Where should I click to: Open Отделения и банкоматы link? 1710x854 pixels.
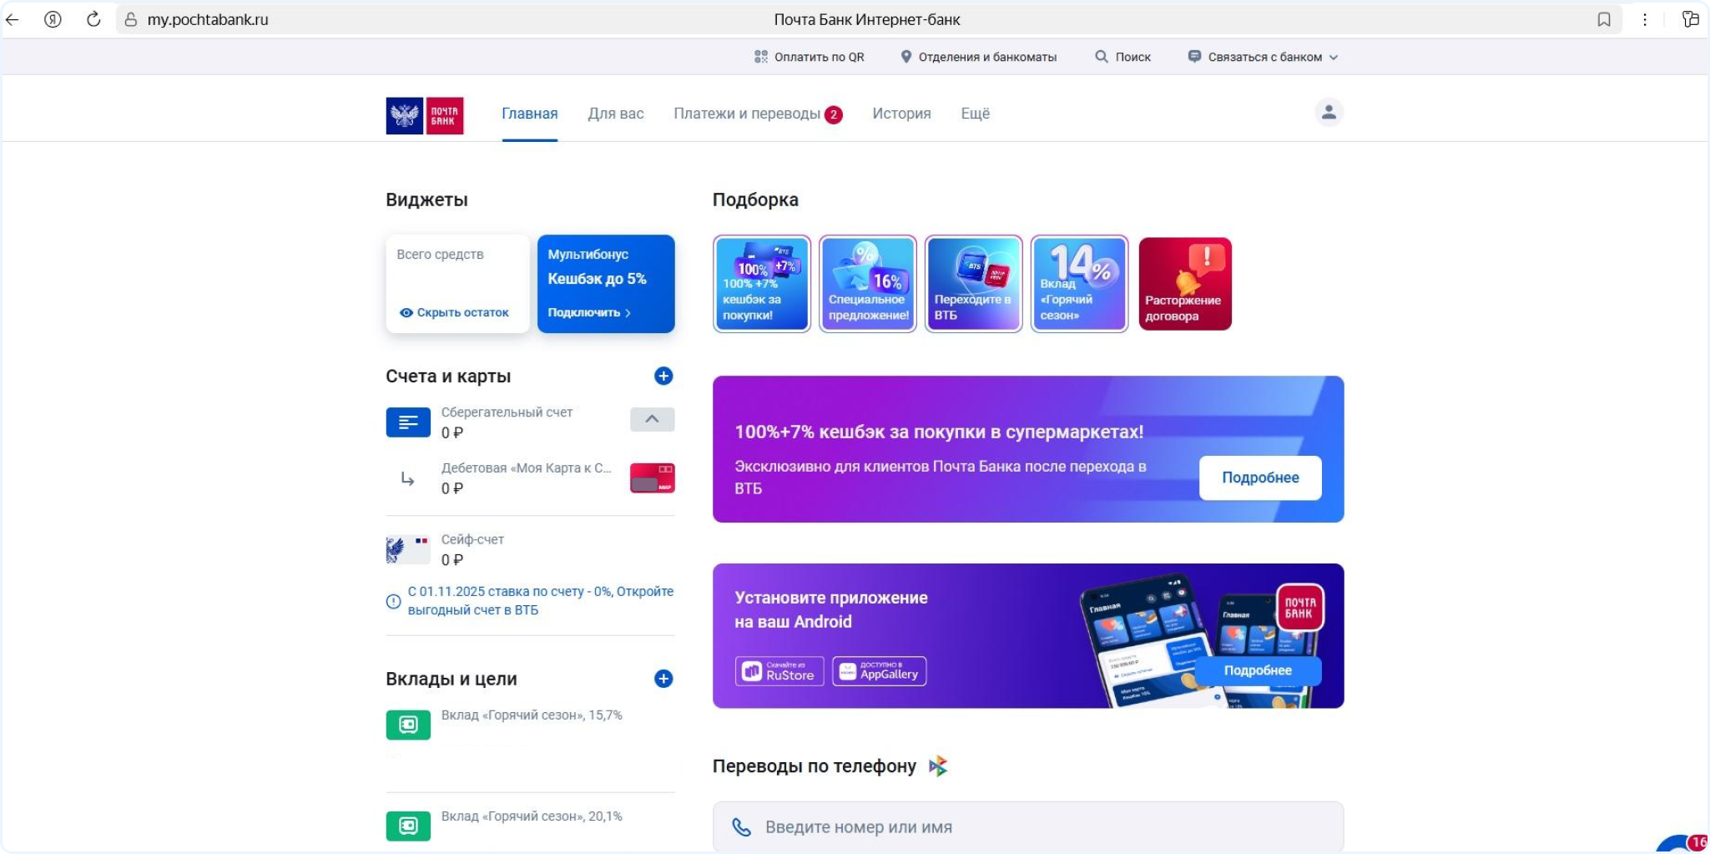click(978, 57)
